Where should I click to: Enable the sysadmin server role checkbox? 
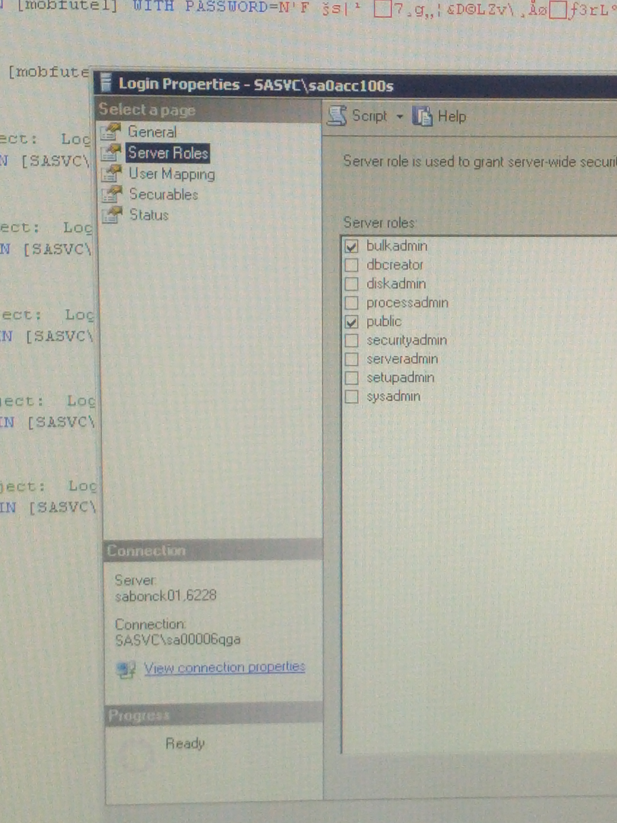click(x=351, y=397)
